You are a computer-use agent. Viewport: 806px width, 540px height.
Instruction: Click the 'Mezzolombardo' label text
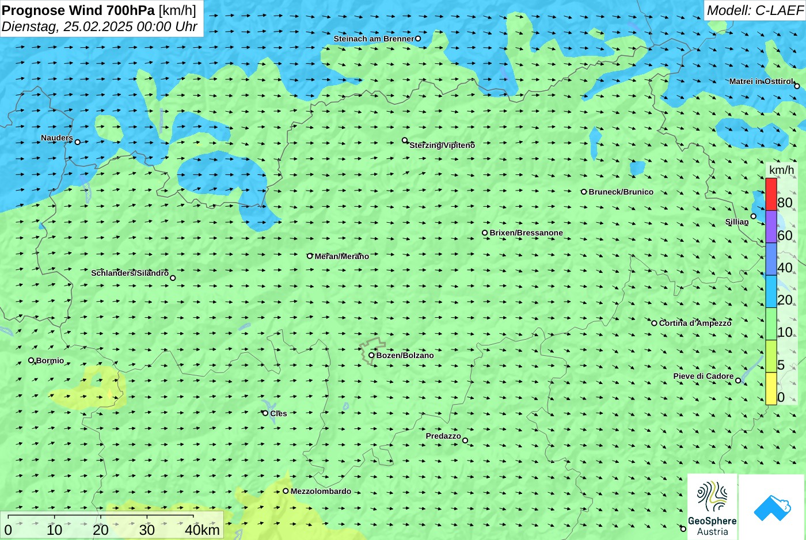click(x=321, y=491)
